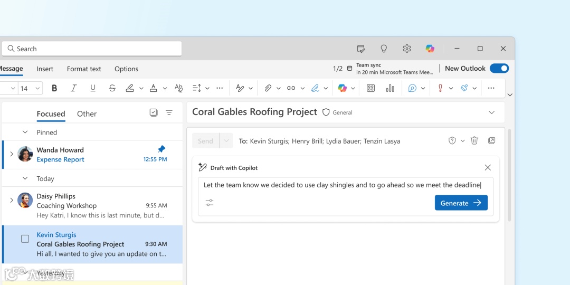570x285 pixels.
Task: Click the Apps grid icon
Action: 370,88
